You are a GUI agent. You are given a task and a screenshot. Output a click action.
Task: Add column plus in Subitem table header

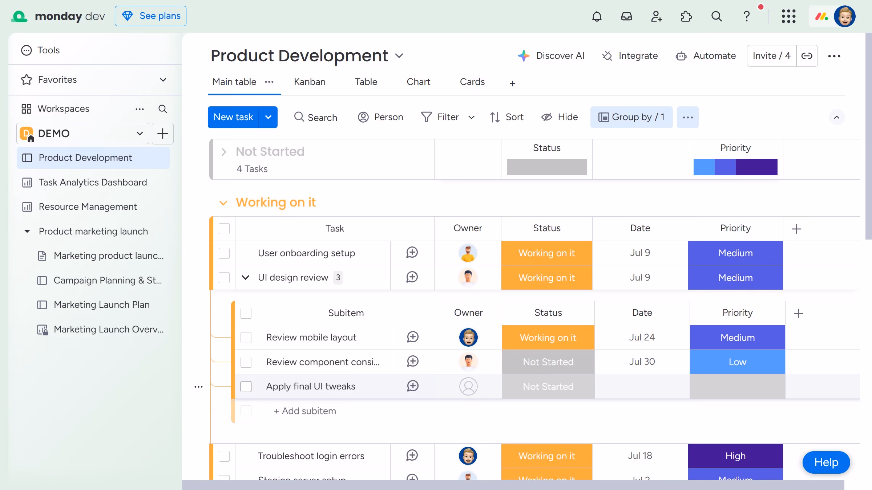[798, 314]
